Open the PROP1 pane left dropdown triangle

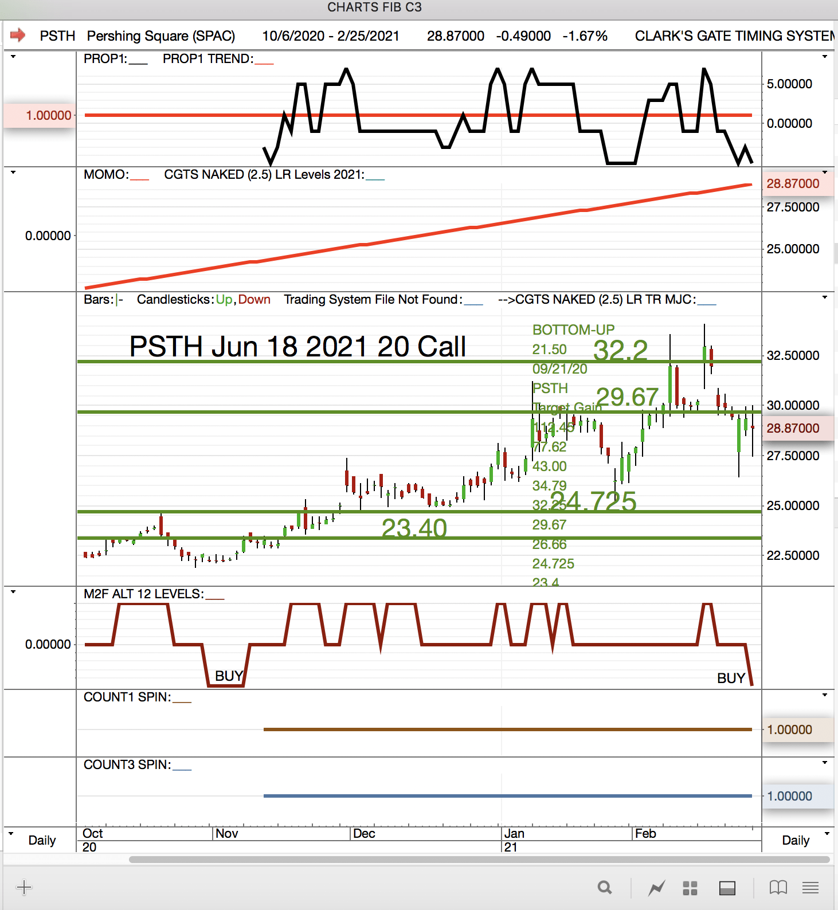click(13, 57)
